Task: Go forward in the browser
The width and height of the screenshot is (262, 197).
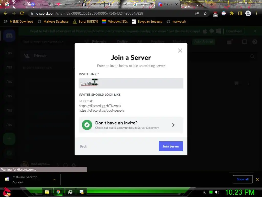Action: [14, 13]
